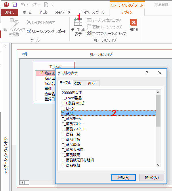Image resolution: width=172 pixels, height=191 pixels.
Task: Click the 閉じる(C) dialog button
Action: tap(152, 177)
